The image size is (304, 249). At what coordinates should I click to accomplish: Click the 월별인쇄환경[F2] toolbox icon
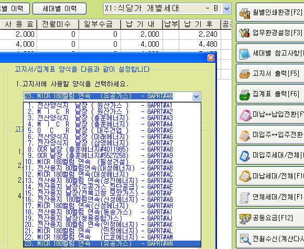tap(245, 13)
